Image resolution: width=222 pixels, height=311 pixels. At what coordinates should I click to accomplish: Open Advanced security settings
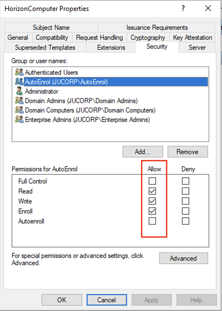coord(183,258)
